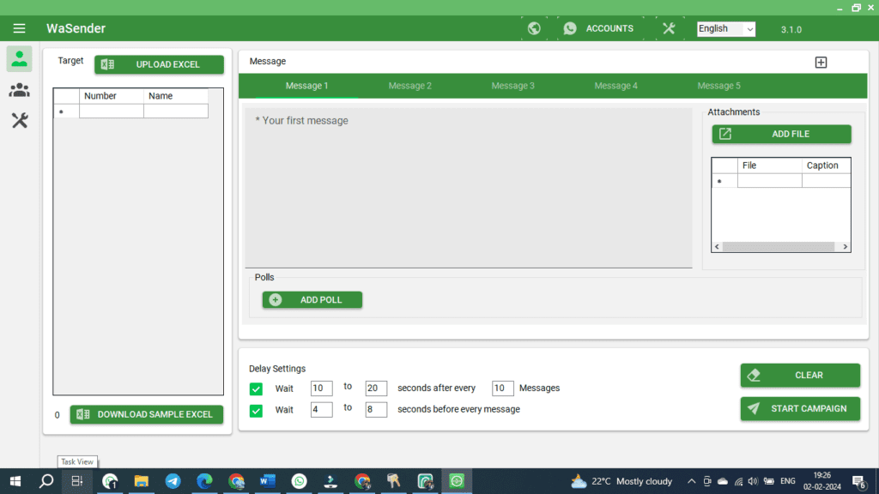Click the Clear button

tap(800, 376)
